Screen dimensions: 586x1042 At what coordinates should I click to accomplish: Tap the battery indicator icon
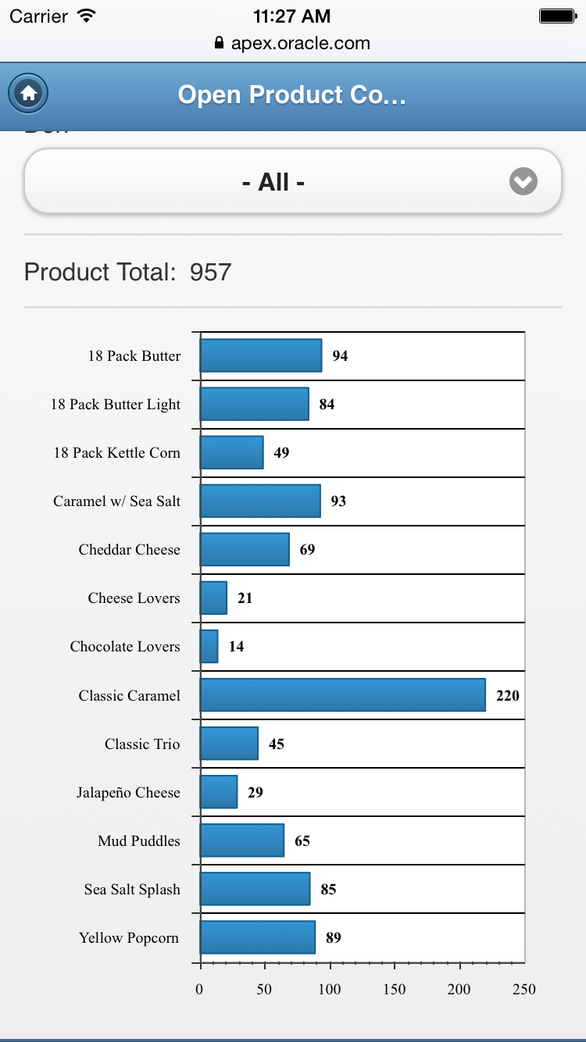click(x=558, y=16)
